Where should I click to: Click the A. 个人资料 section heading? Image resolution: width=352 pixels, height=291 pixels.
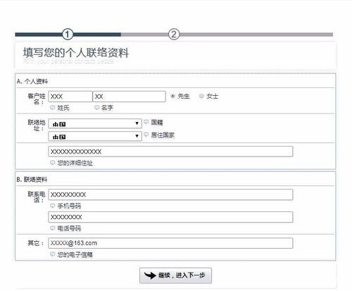tap(32, 82)
